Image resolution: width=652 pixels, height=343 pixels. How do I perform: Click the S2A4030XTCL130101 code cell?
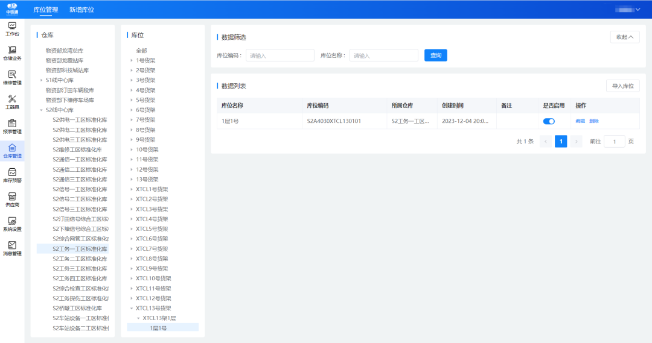click(334, 121)
